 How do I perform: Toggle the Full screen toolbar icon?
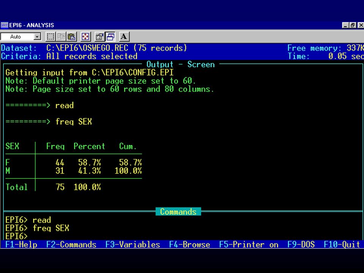coord(85,37)
